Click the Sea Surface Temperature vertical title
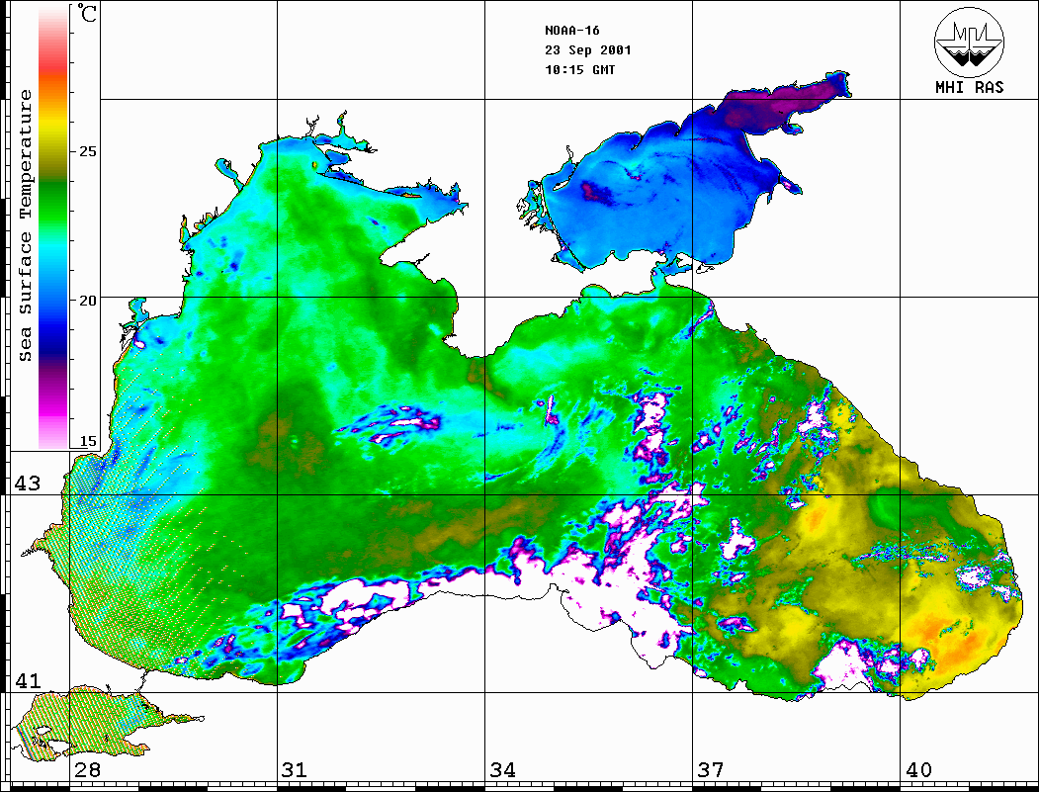Screen dimensions: 1039x792 tap(26, 225)
